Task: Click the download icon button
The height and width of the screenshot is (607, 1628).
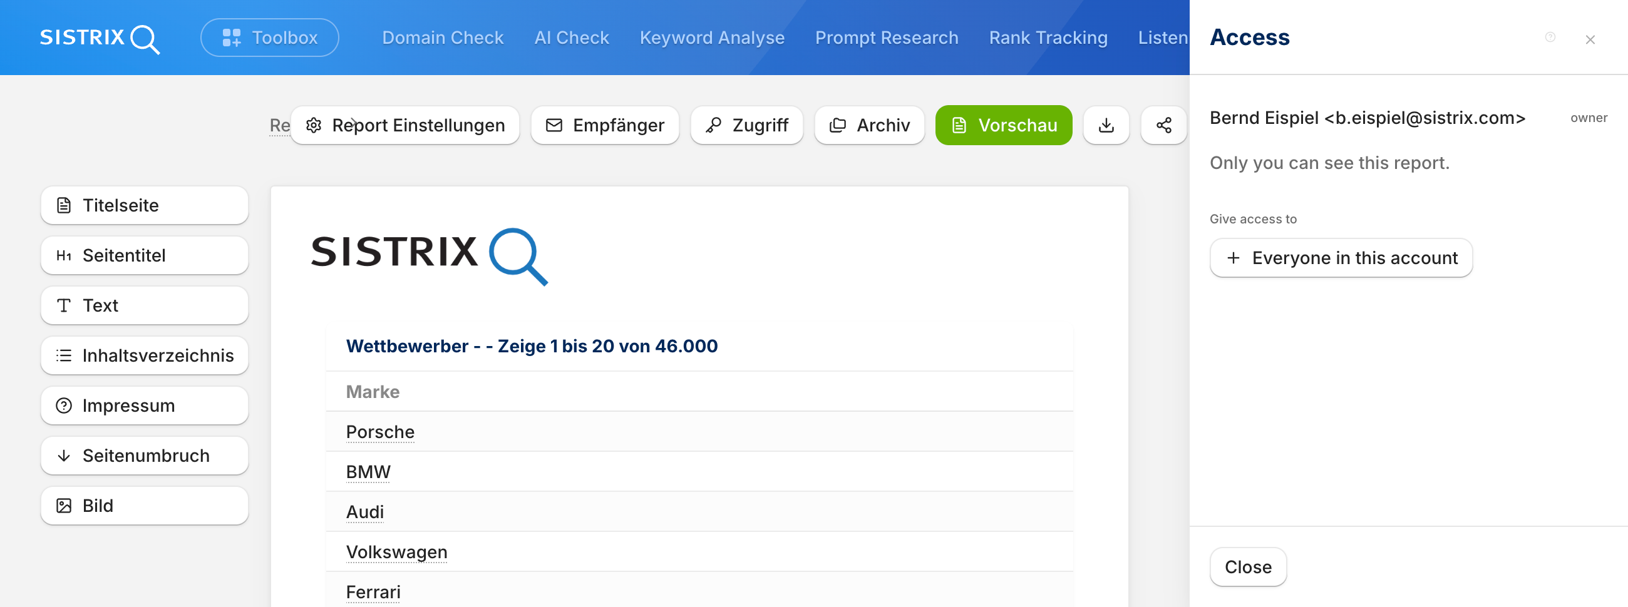Action: click(1106, 125)
